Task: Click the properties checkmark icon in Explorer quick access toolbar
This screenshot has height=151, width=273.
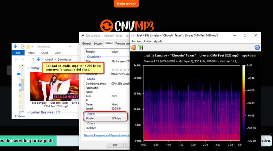Action: point(23,47)
